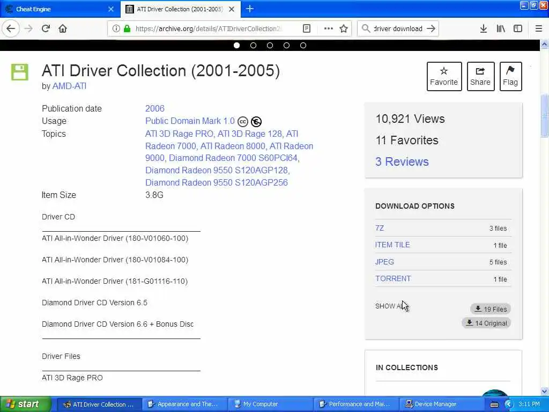Screen dimensions: 549x412
Task: Click the vertical scrollbar thumb
Action: coord(544,116)
